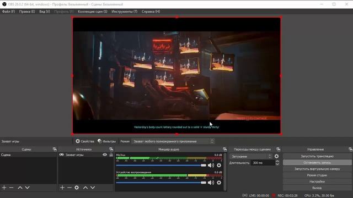Viewport: 353px width, 198px height.
Task: Click Запустить трансляцию button
Action: 317,156
